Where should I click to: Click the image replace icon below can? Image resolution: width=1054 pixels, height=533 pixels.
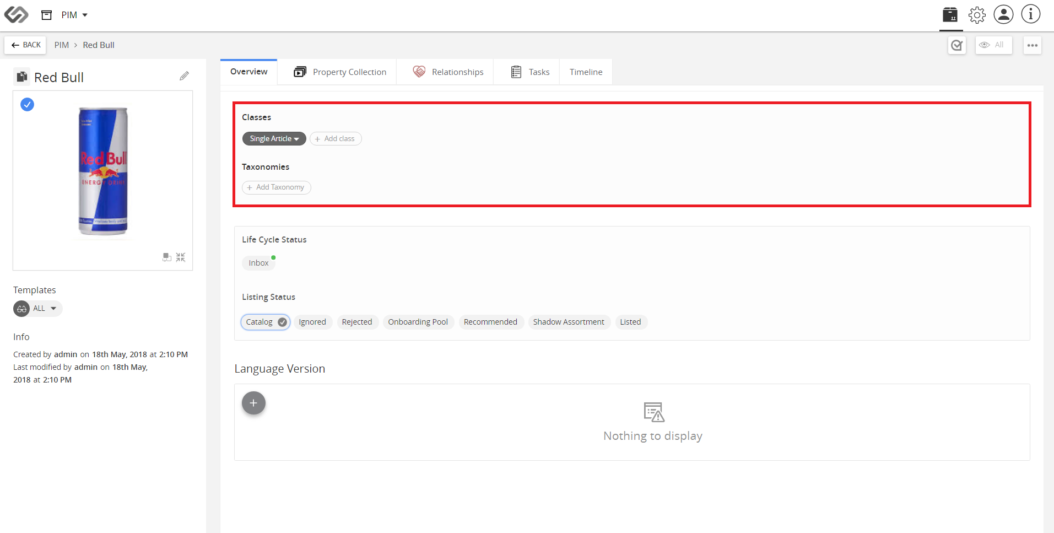click(167, 257)
